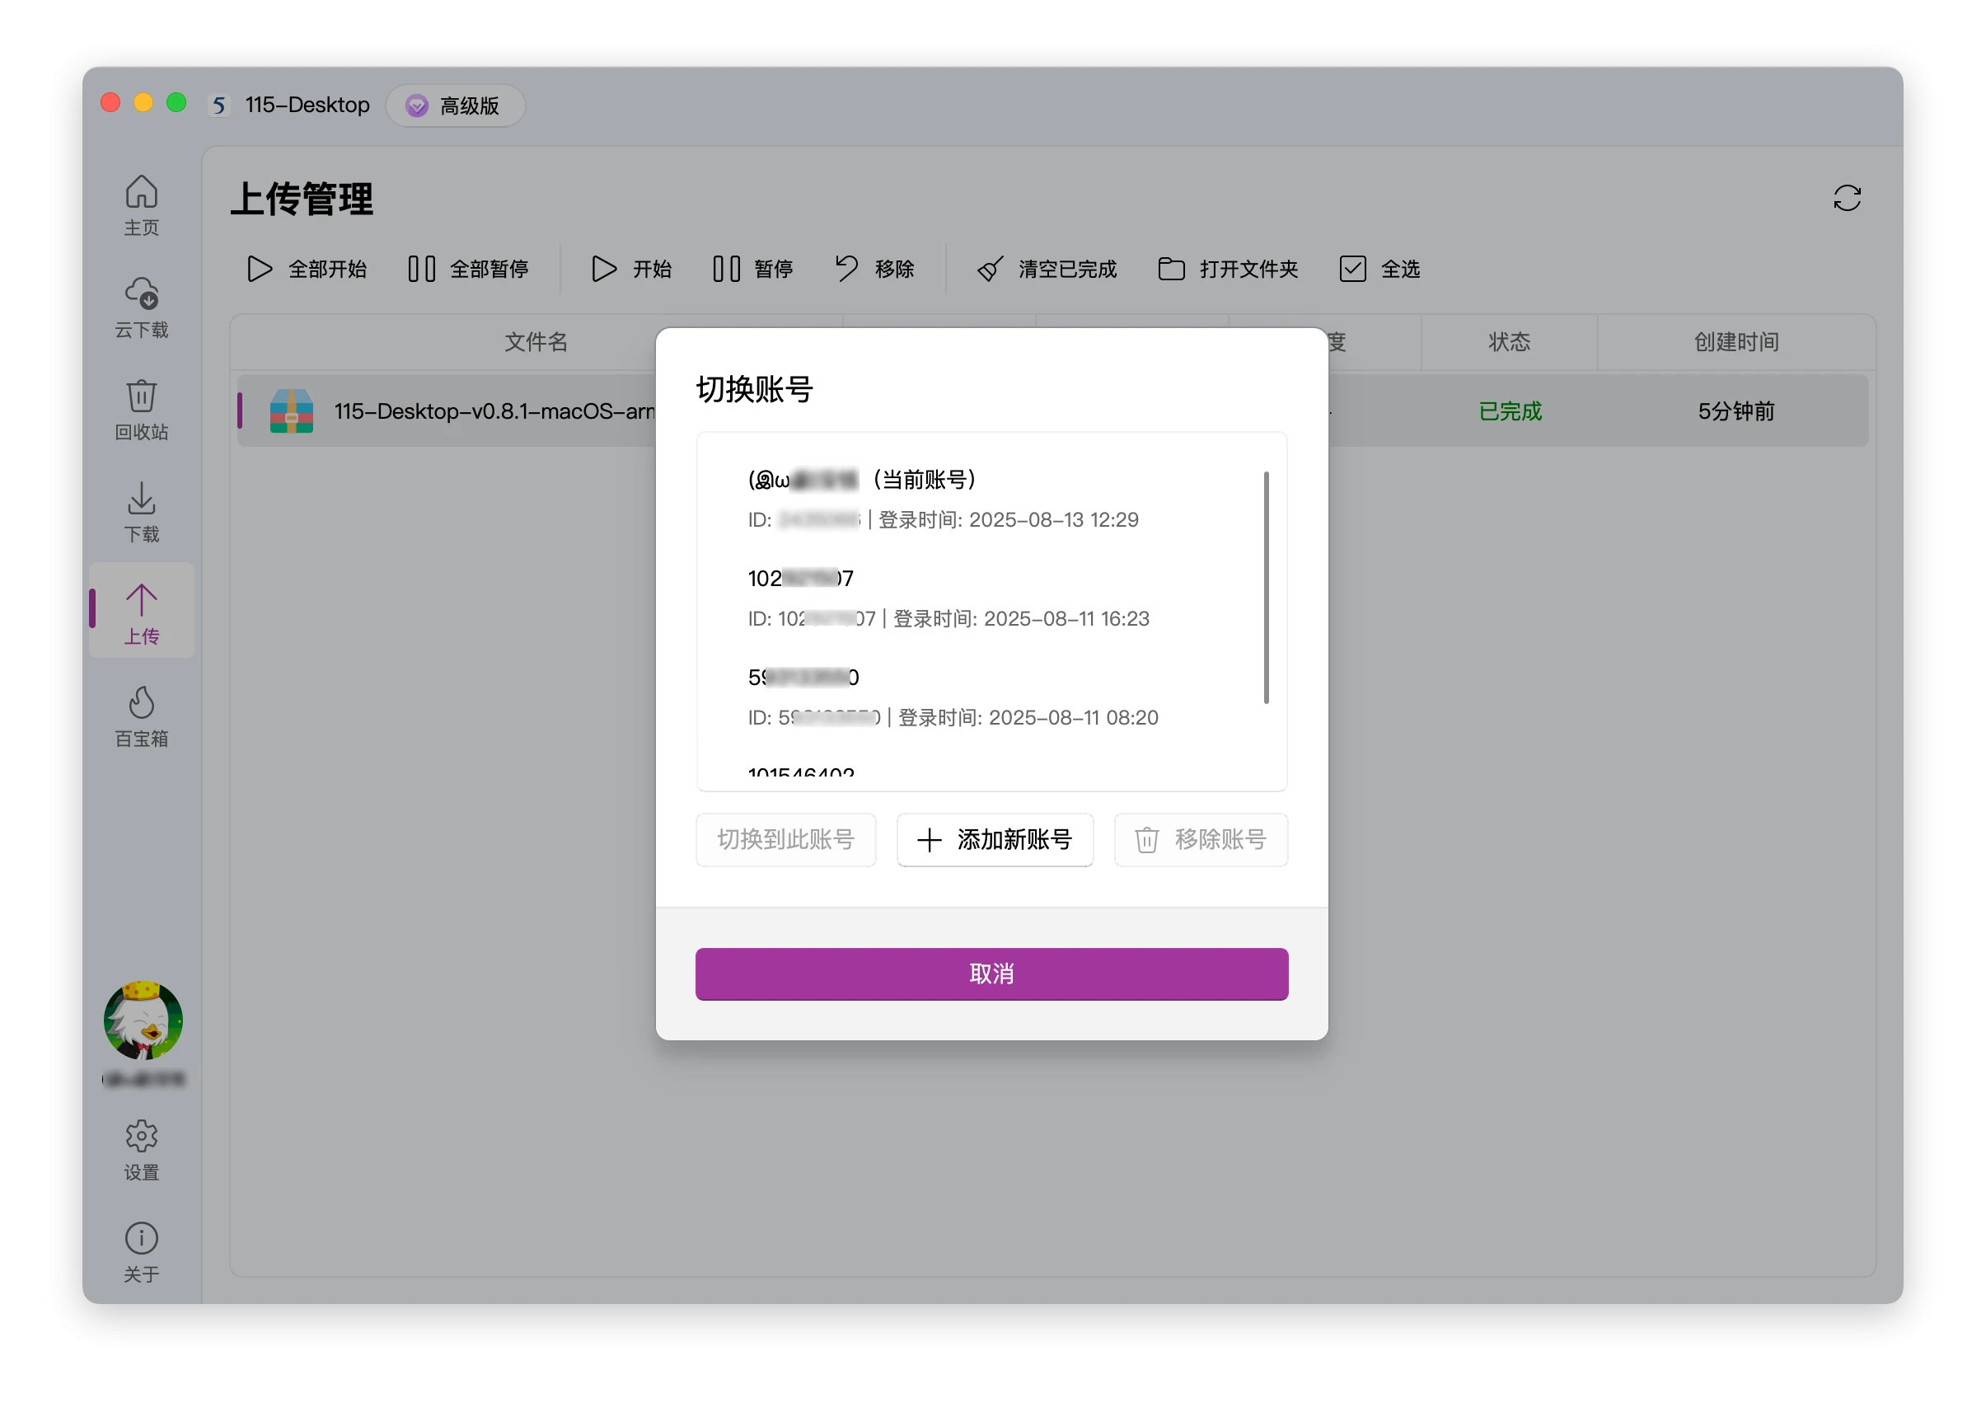Click Pause All (全部暂停) toolbar button
This screenshot has height=1403, width=1986.
click(468, 270)
